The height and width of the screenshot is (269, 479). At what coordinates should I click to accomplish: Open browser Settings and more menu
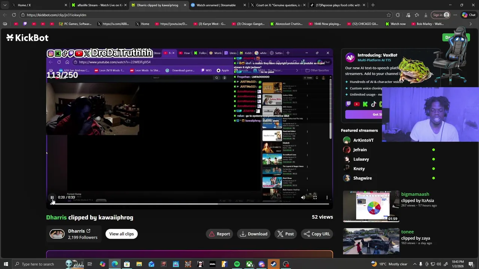(455, 15)
